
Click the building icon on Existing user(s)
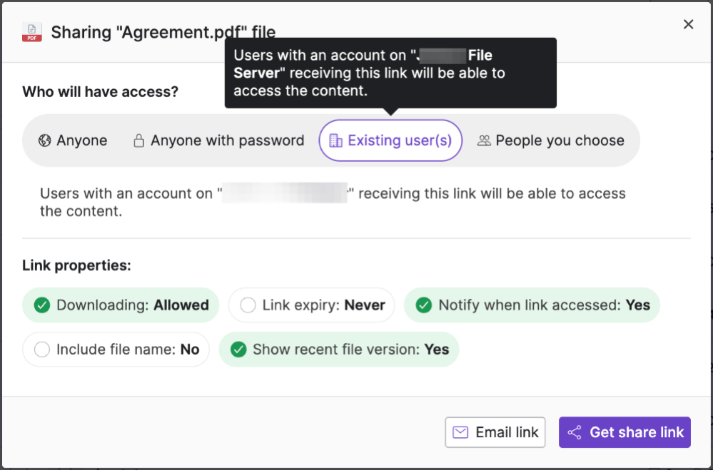coord(335,141)
